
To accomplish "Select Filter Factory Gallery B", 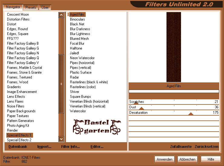I will point(23,43).
